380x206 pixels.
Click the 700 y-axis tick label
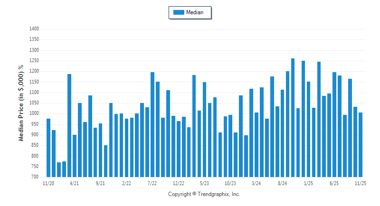click(x=35, y=177)
